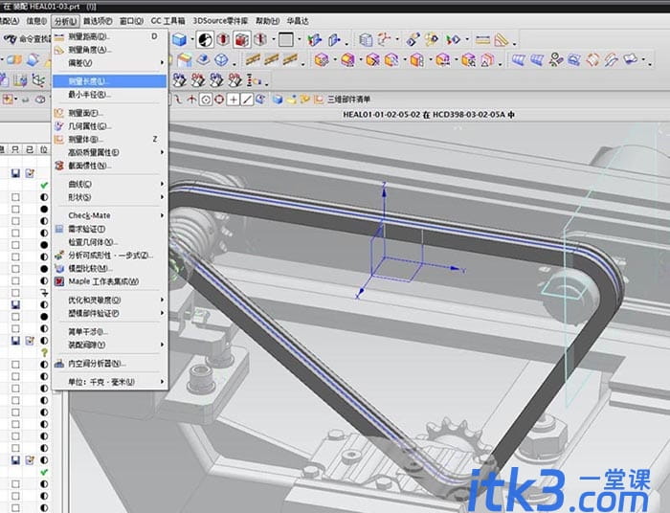Choose 测量长度(L) from the menu
The width and height of the screenshot is (670, 513).
(x=110, y=81)
